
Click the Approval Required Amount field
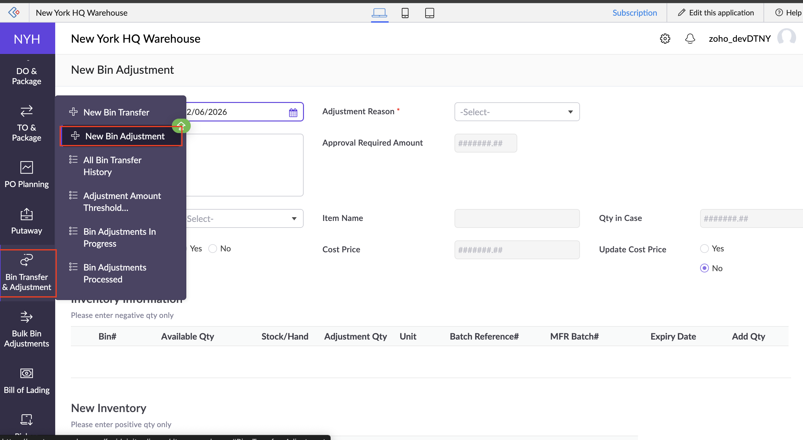tap(485, 143)
